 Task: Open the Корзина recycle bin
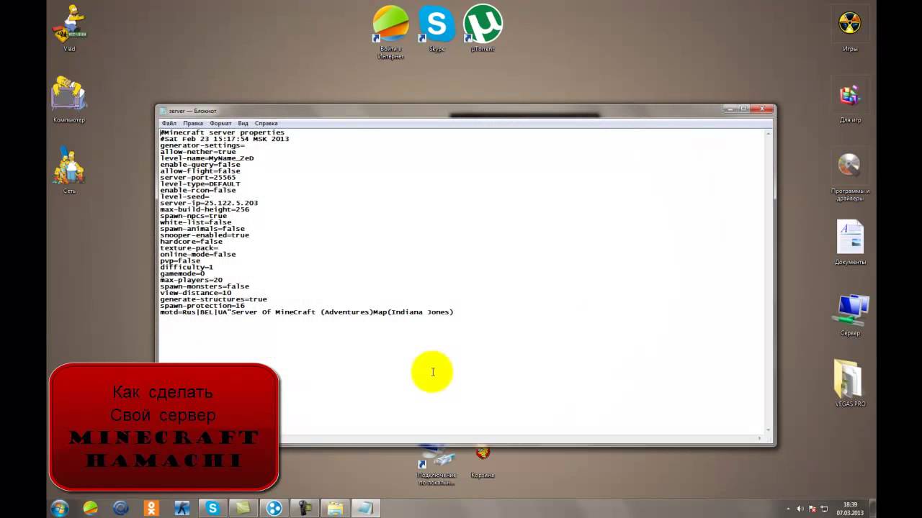[x=483, y=460]
